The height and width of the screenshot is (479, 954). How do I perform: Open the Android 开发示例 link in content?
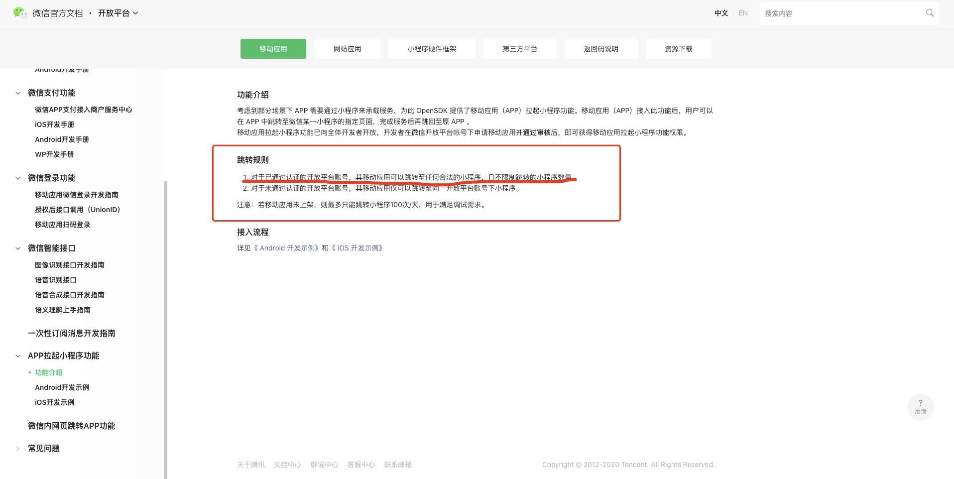[x=286, y=248]
